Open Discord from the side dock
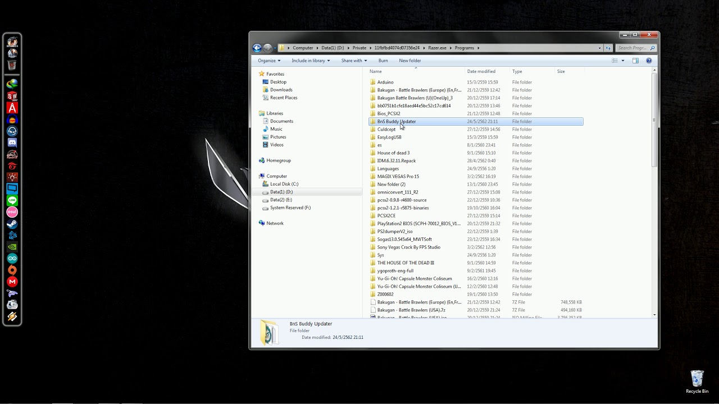This screenshot has width=719, height=404. pyautogui.click(x=12, y=143)
